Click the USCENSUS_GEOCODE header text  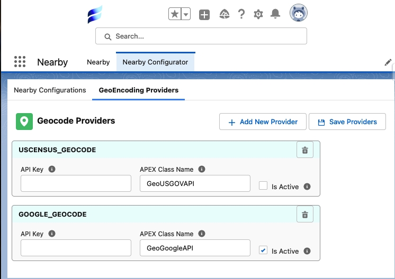click(x=57, y=150)
